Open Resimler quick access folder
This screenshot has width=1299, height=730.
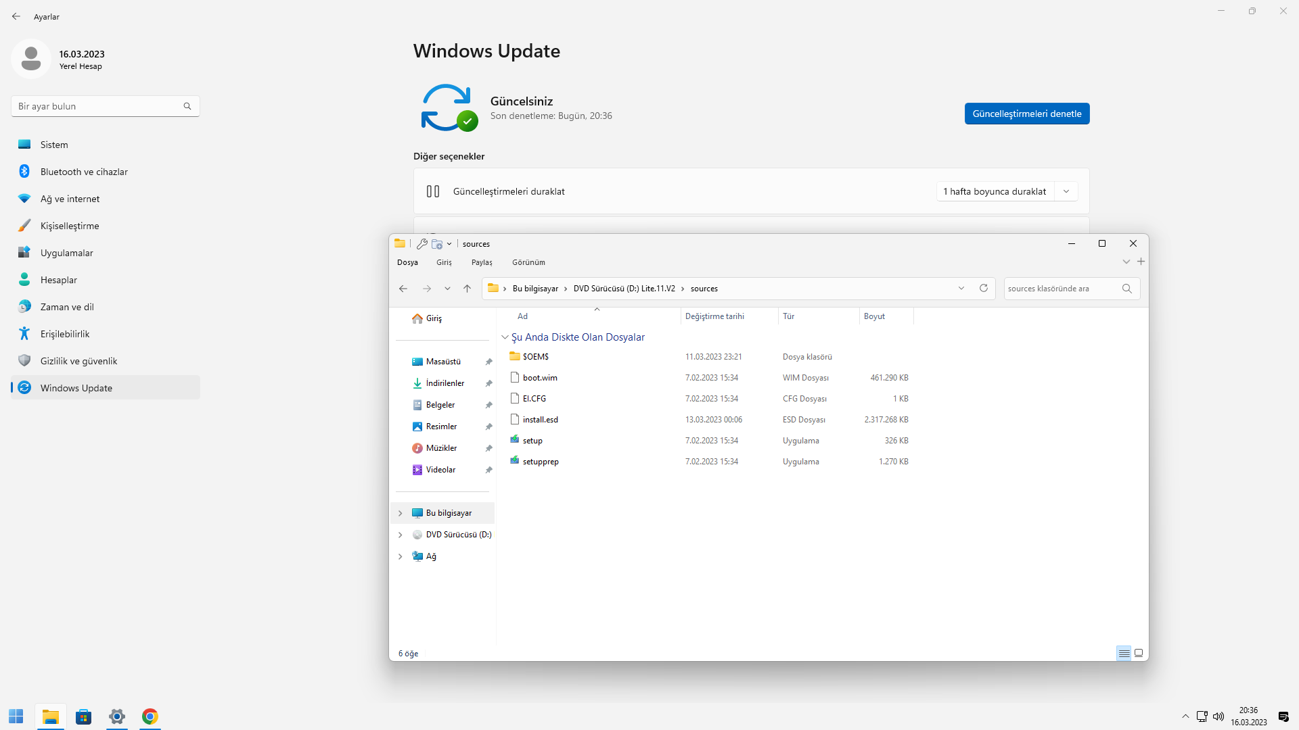point(443,427)
